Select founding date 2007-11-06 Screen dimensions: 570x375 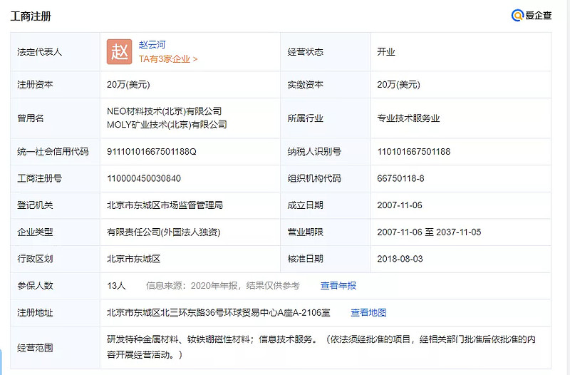[400, 205]
